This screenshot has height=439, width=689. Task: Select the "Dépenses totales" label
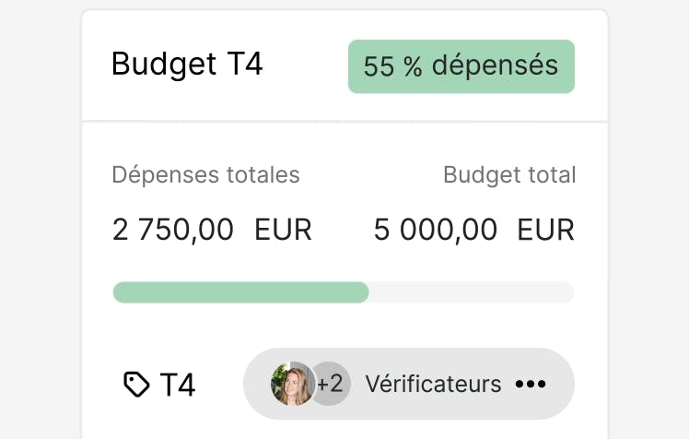pos(205,174)
